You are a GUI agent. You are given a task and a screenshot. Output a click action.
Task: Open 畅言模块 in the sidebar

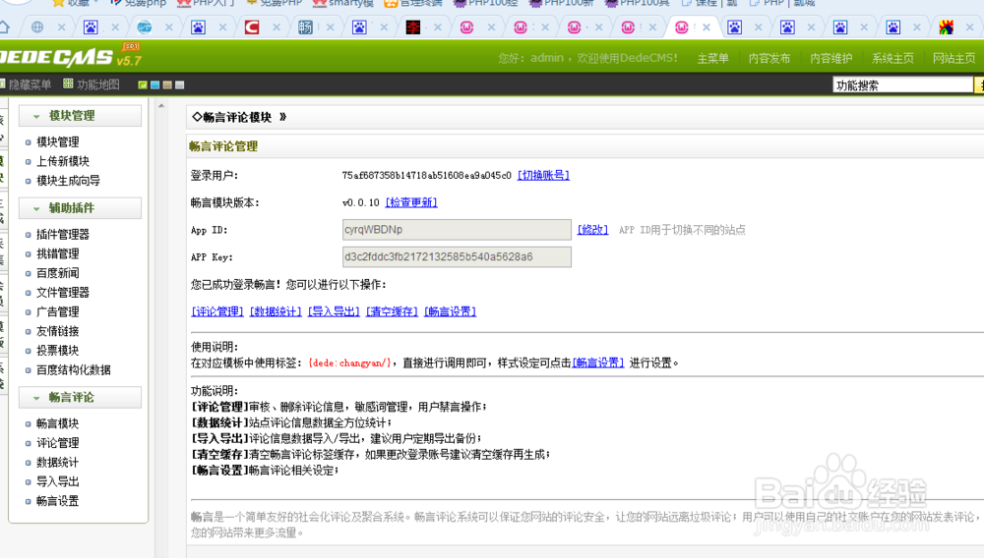coord(58,424)
